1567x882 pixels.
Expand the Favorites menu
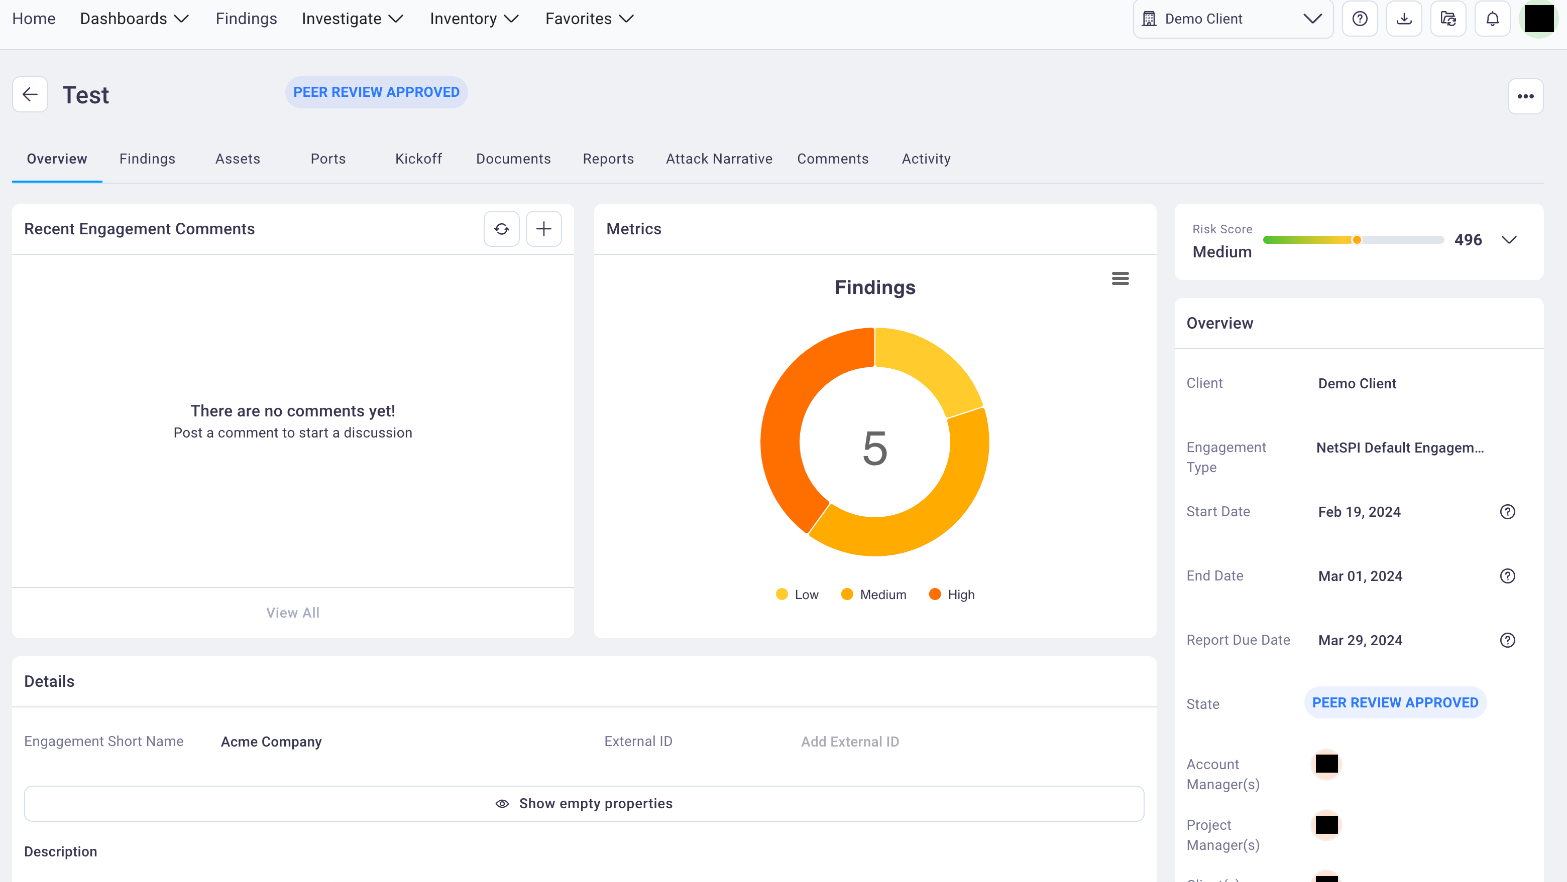pyautogui.click(x=590, y=19)
